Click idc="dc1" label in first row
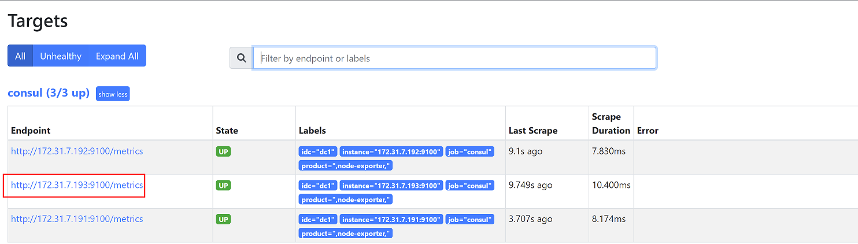 click(317, 152)
